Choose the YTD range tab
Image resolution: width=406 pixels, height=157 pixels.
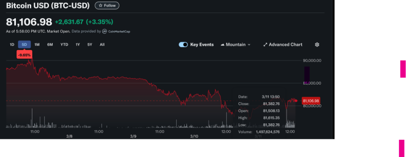click(x=64, y=44)
